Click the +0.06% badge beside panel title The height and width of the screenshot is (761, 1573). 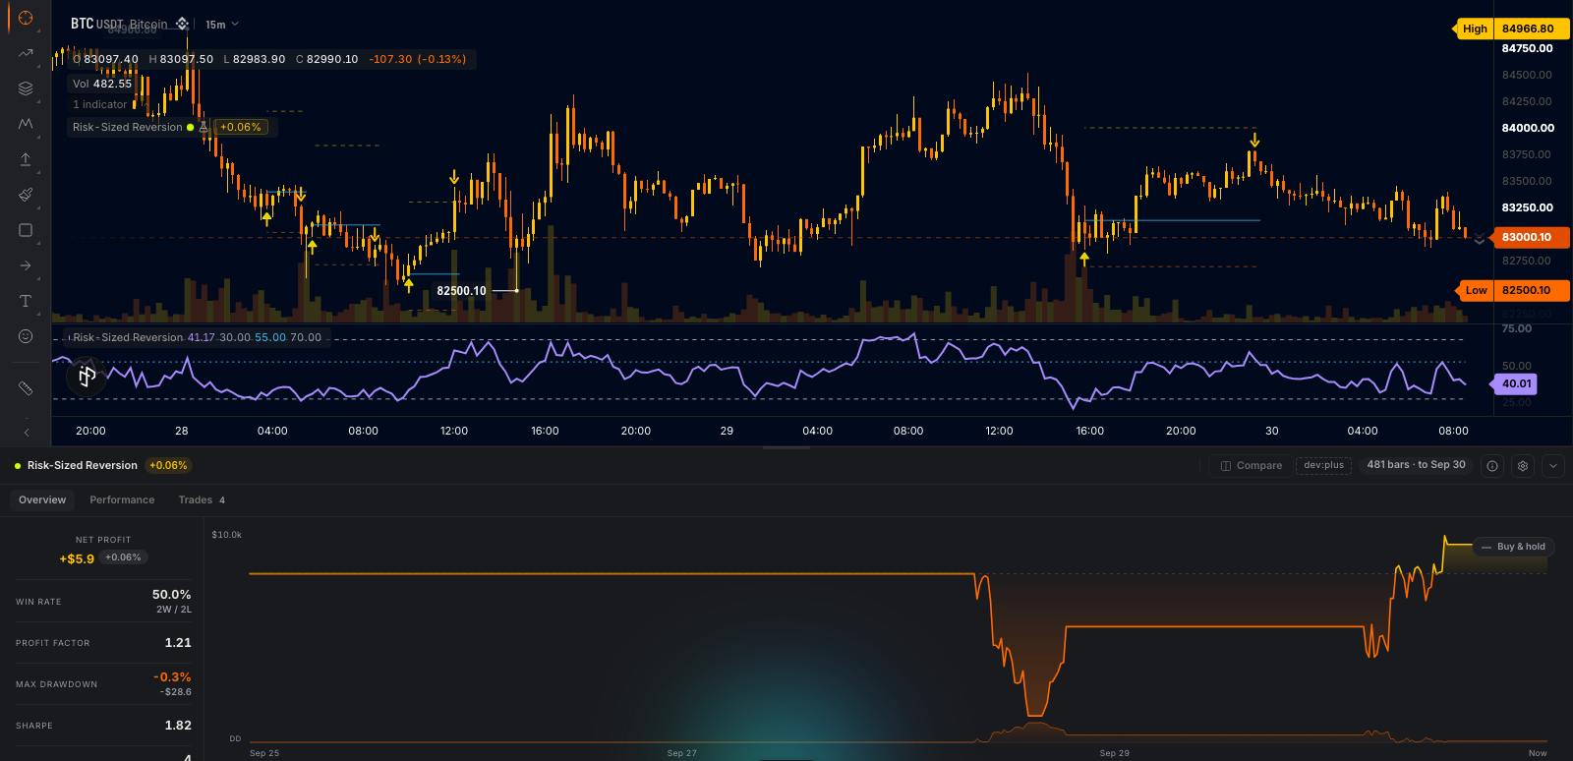coord(168,466)
